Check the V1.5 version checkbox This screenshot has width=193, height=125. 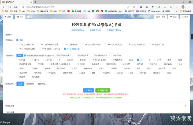[127, 44]
